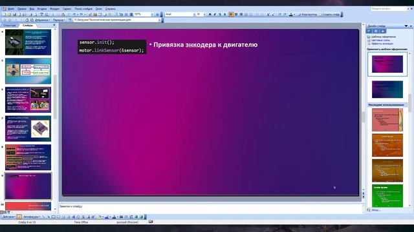Screen dimensions: 414x232
Task: Open the Справка menu
Action: [111, 9]
